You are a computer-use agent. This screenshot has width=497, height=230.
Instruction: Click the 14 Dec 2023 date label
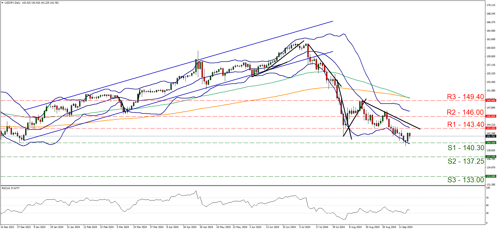(x=7, y=227)
